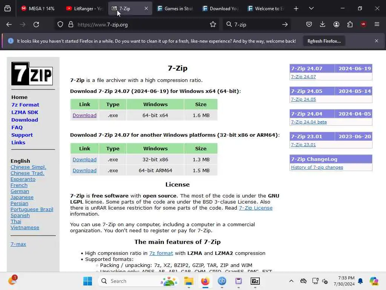This screenshot has height=290, width=386.
Task: Click the search go arrow
Action: [285, 25]
